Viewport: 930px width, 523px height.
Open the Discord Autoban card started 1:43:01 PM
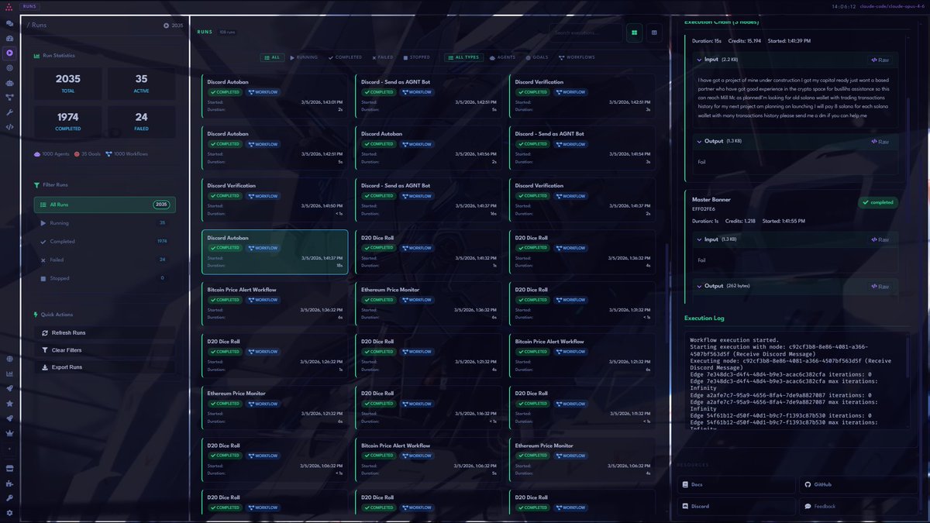click(275, 97)
